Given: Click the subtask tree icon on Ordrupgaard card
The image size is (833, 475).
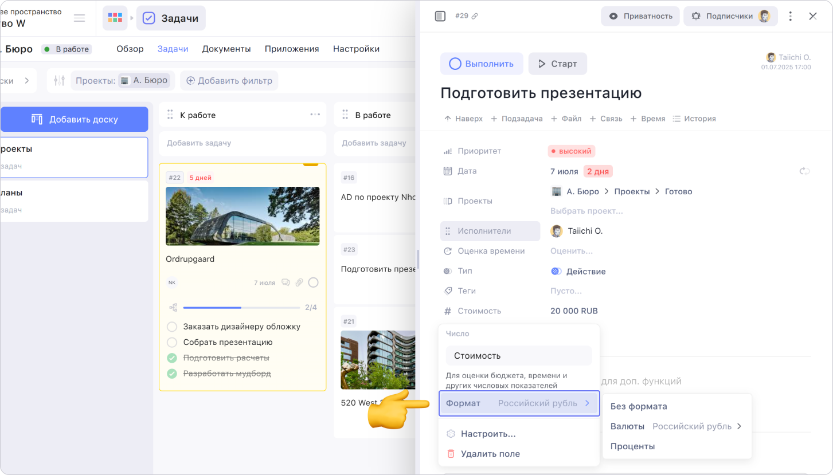Looking at the screenshot, I should 173,308.
